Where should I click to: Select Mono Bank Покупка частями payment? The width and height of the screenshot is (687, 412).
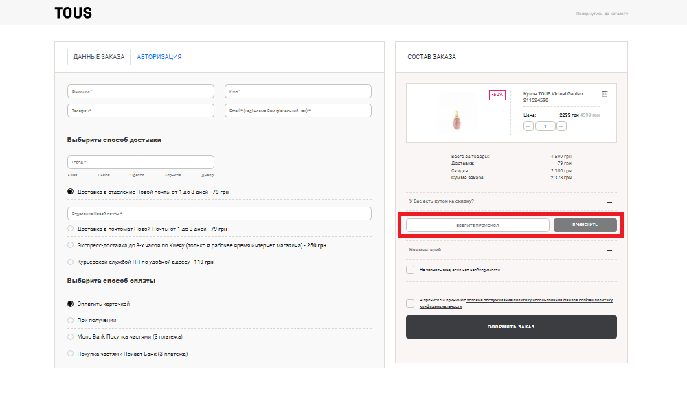pyautogui.click(x=71, y=337)
